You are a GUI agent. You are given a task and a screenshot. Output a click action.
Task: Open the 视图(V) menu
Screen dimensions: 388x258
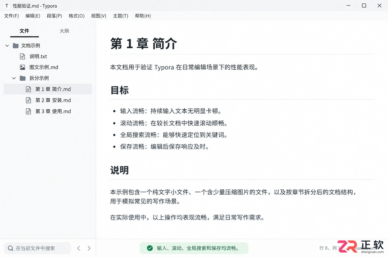[99, 16]
